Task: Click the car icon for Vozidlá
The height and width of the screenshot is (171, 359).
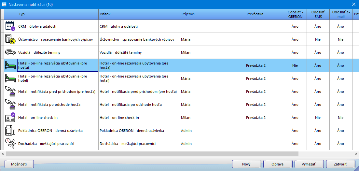Action: (x=10, y=52)
